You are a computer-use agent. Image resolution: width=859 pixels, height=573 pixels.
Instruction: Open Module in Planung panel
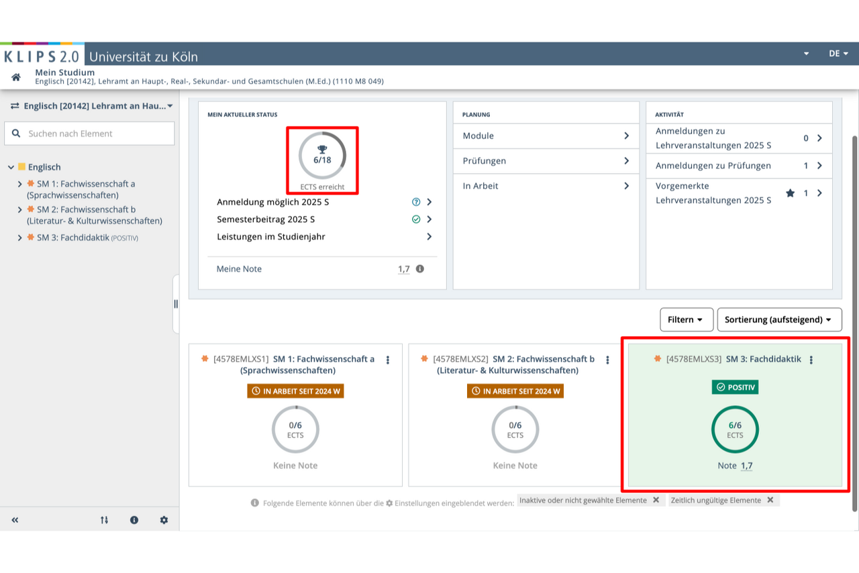tap(546, 136)
